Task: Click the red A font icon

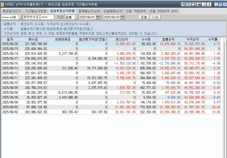Action: point(204,5)
